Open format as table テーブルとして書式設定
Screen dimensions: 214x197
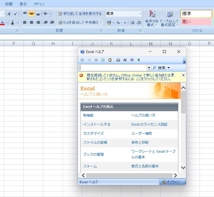pos(169,18)
